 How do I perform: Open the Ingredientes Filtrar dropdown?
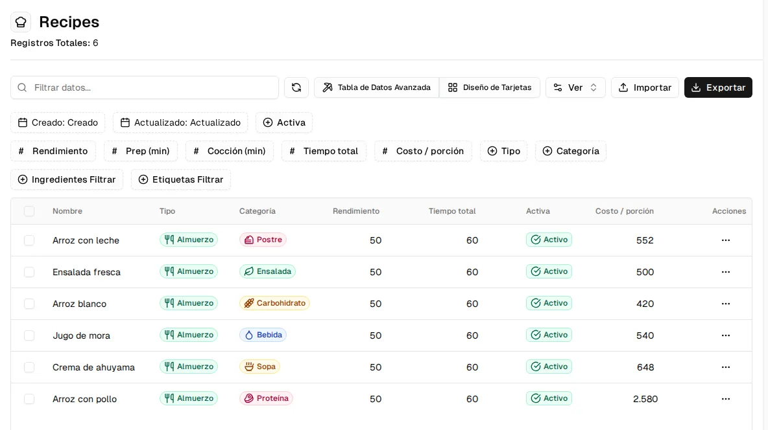coord(67,179)
